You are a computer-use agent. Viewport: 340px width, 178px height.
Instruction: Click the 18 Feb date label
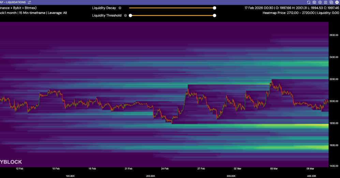point(92,168)
